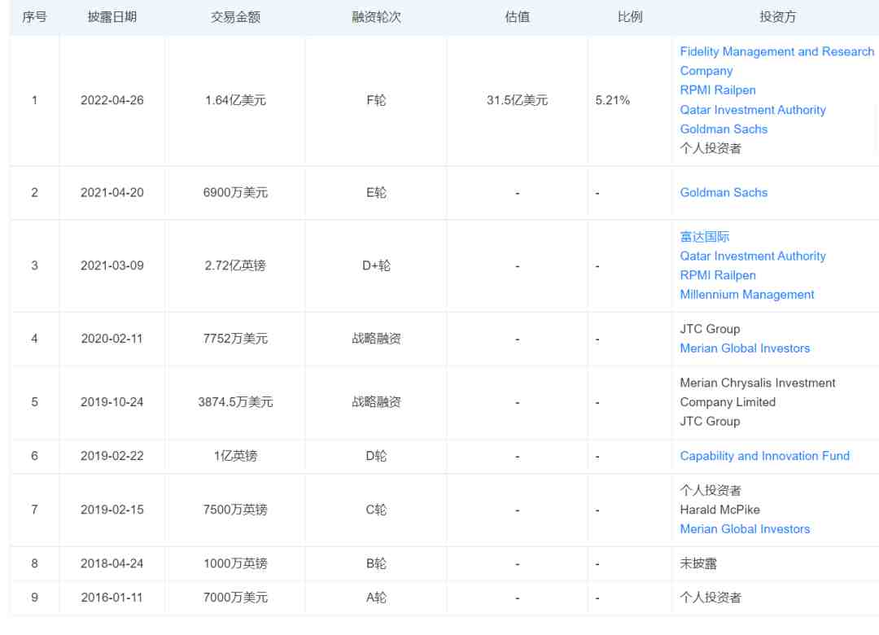The width and height of the screenshot is (879, 635).
Task: Open Goldman Sachs link in E轮 row
Action: tap(724, 192)
